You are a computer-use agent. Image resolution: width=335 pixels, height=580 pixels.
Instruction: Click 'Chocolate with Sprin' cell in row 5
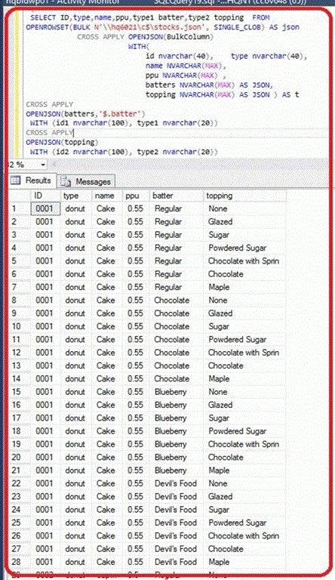click(x=244, y=261)
